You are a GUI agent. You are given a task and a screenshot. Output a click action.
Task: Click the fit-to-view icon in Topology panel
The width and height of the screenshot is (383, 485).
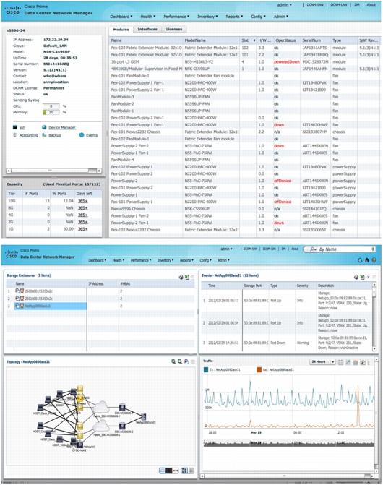point(186,361)
